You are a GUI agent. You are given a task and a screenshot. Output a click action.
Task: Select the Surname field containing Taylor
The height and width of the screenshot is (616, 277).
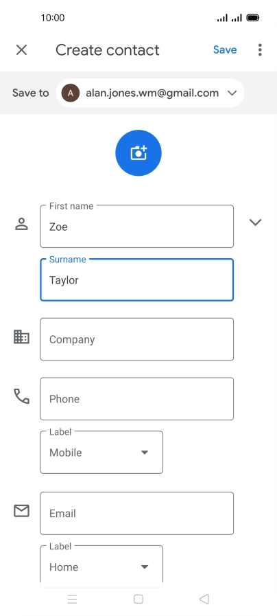137,280
